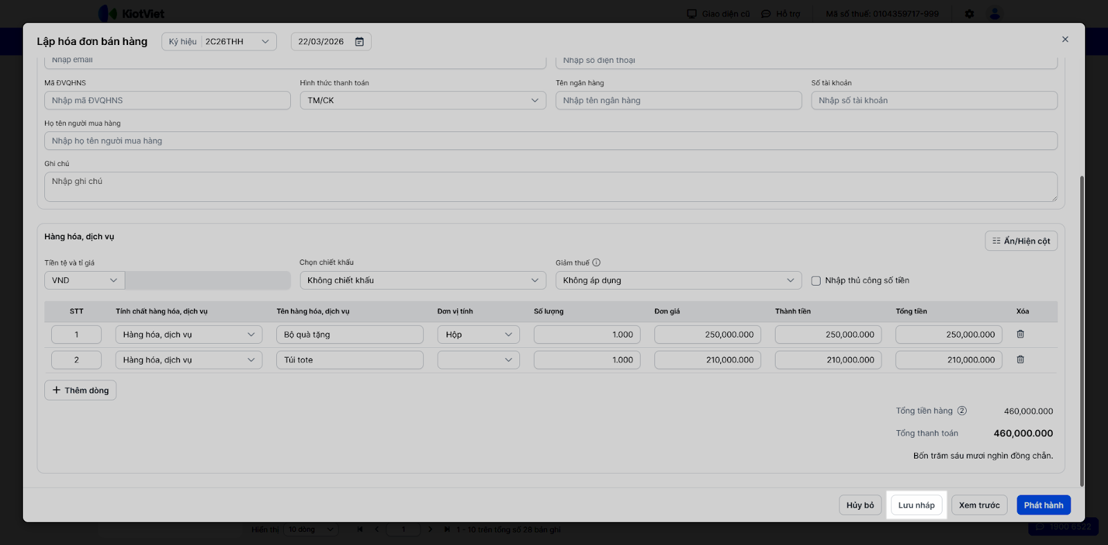This screenshot has width=1108, height=545.
Task: Click the Ghi chú text area
Action: (x=551, y=187)
